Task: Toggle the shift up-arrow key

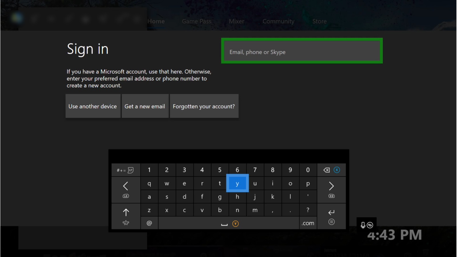Action: (126, 216)
